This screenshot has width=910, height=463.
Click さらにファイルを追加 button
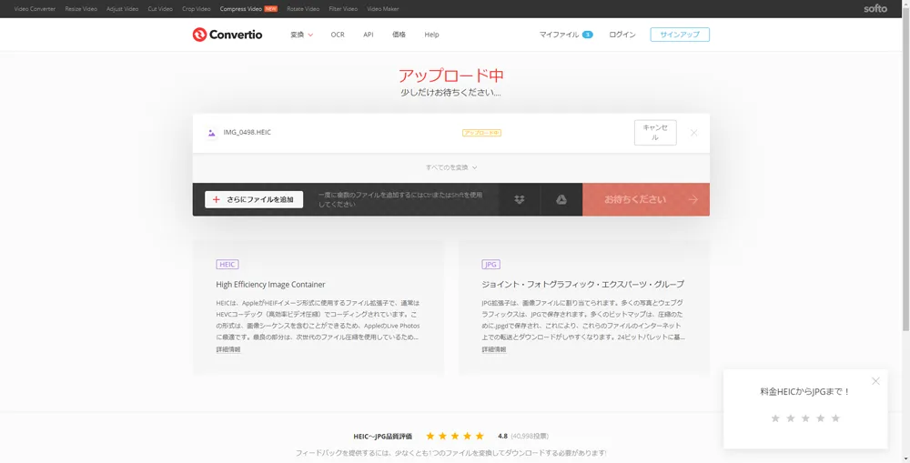[254, 199]
